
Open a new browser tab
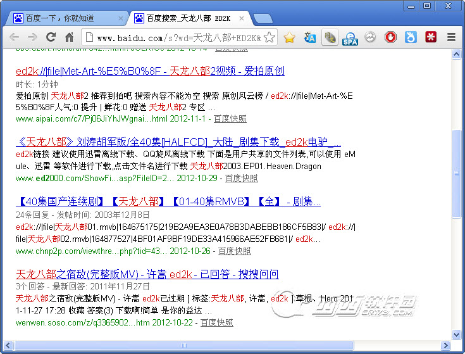point(263,18)
